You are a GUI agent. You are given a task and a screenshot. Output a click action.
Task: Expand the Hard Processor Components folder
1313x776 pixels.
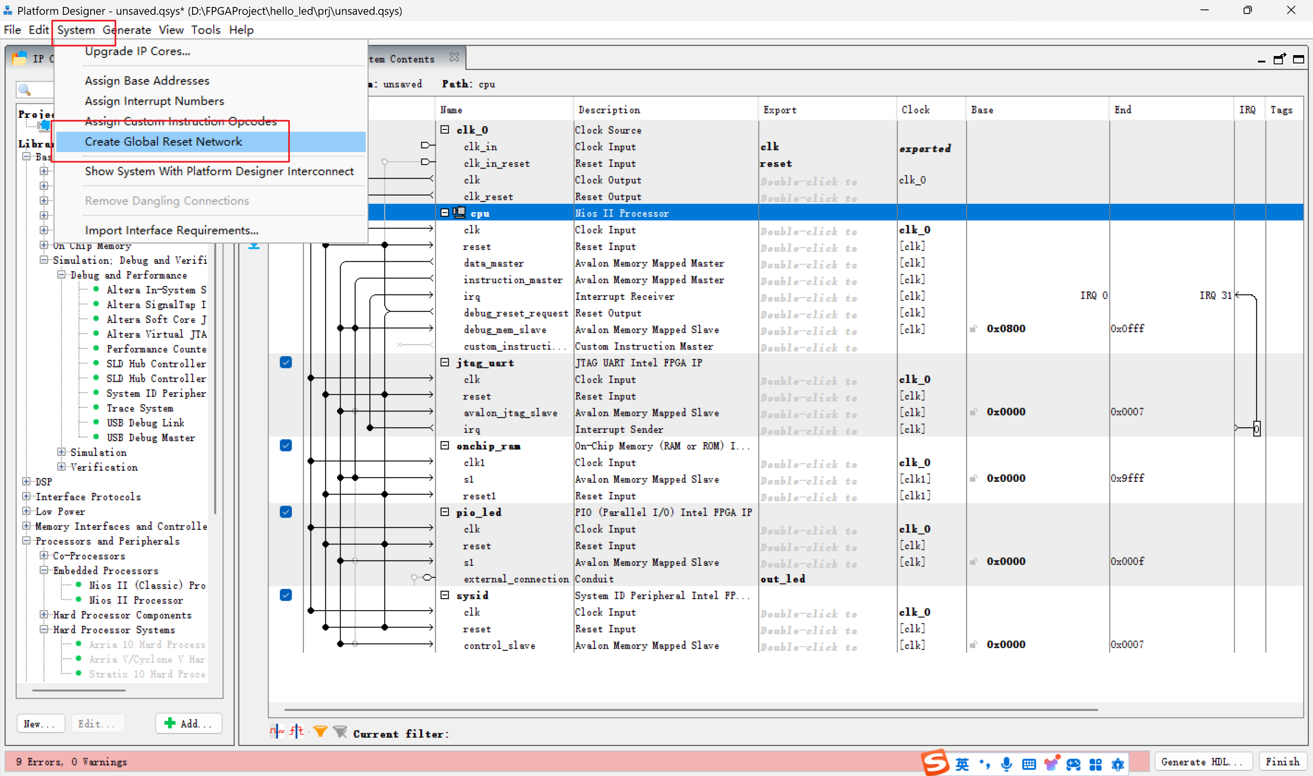pos(44,614)
